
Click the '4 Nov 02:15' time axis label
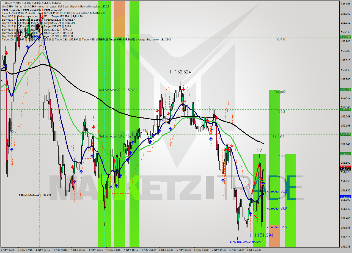point(60,250)
